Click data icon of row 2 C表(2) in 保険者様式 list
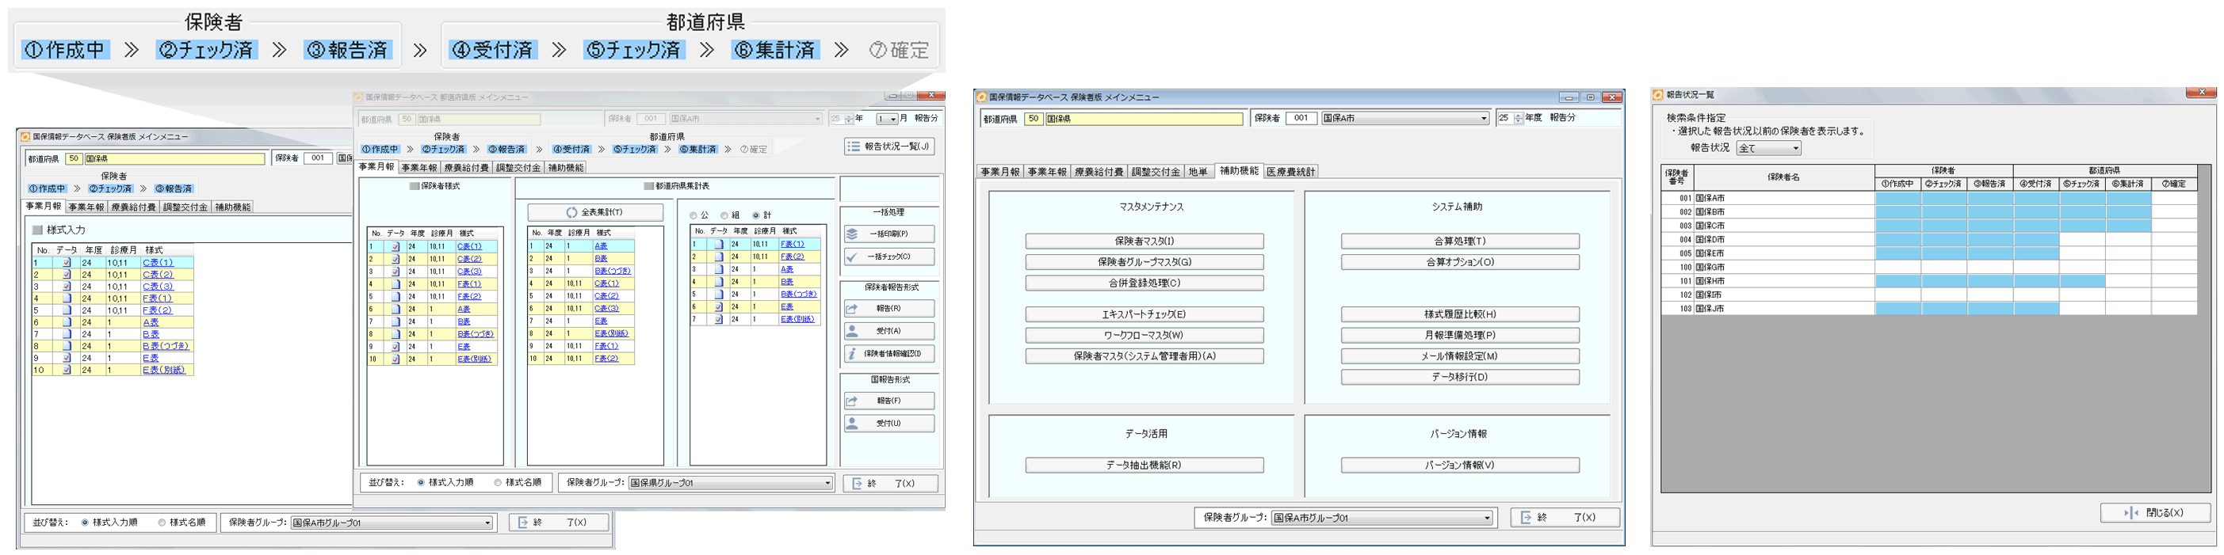2224x555 pixels. (x=396, y=259)
